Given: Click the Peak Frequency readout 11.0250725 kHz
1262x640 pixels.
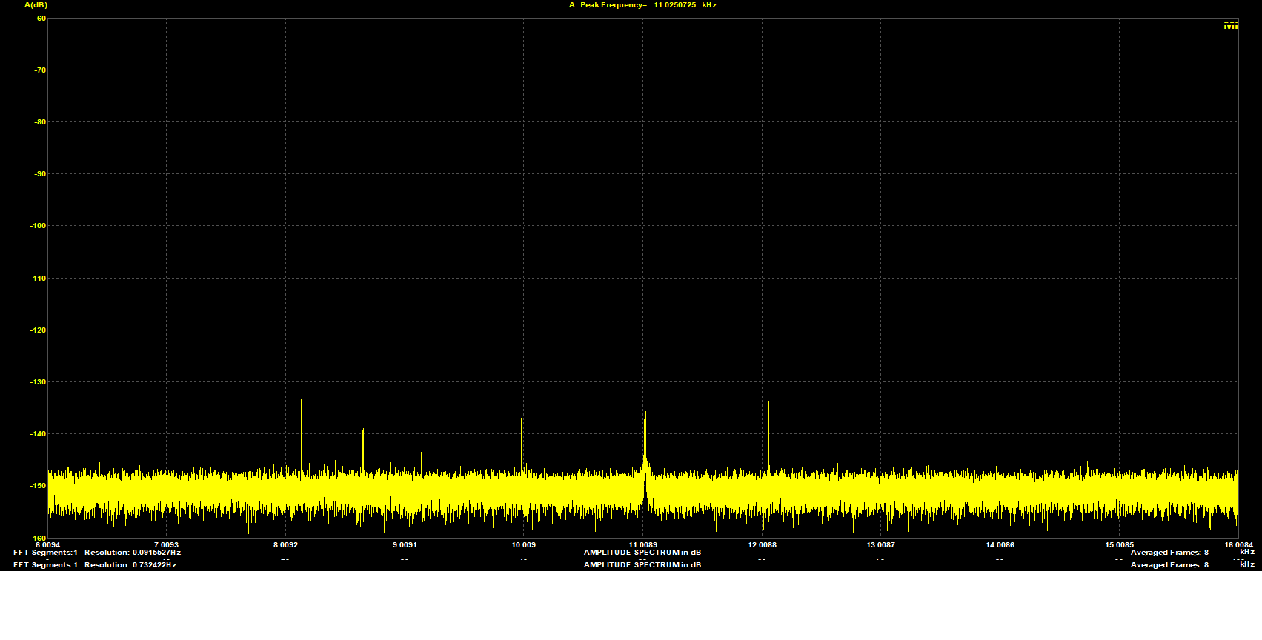Looking at the screenshot, I should (x=642, y=5).
